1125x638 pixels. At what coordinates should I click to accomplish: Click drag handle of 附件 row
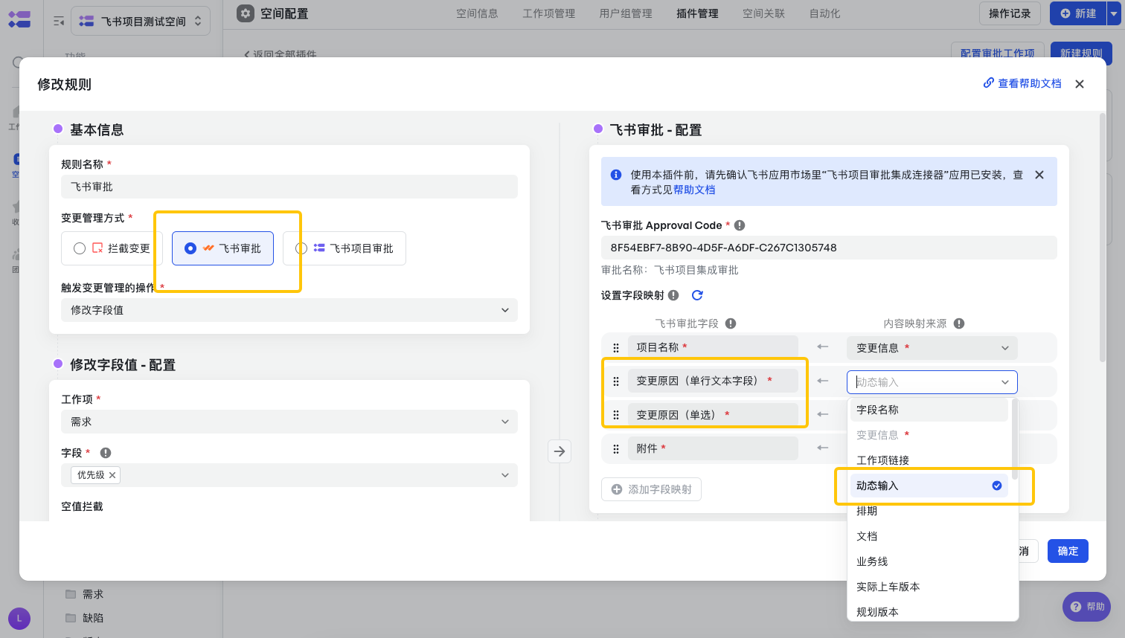tap(616, 449)
